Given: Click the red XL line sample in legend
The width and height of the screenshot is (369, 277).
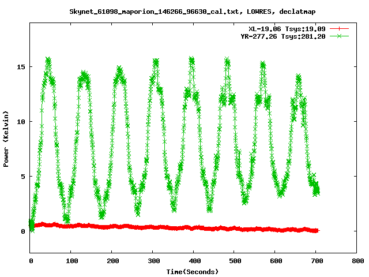Looking at the screenshot, I should pos(340,28).
